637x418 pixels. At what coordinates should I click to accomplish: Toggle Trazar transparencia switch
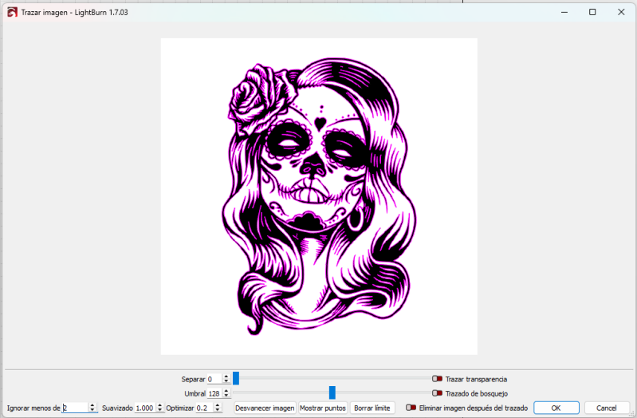pyautogui.click(x=437, y=379)
